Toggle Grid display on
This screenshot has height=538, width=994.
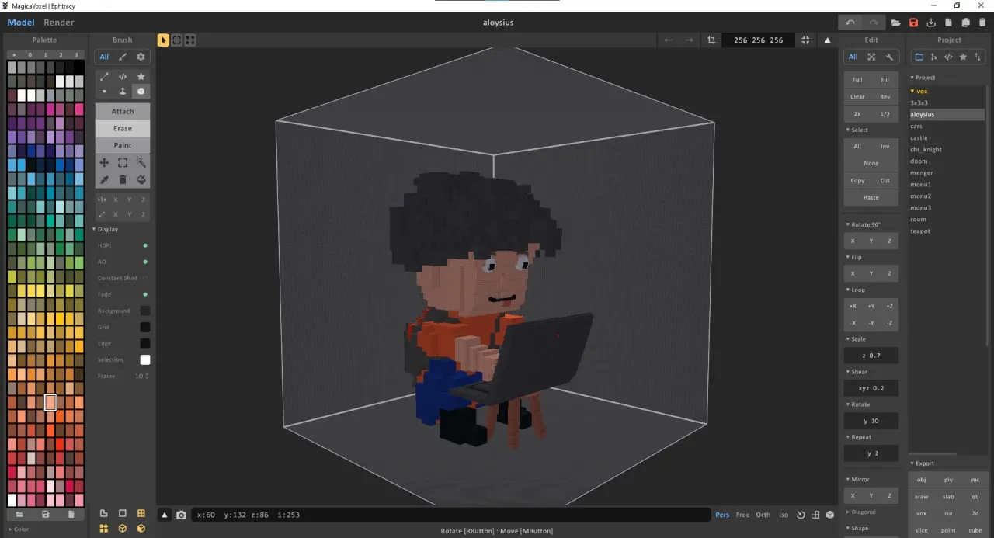pyautogui.click(x=144, y=327)
